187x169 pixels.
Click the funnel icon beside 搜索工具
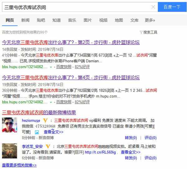[x=141, y=32]
